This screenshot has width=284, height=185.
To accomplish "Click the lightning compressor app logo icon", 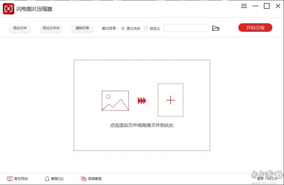I will [8, 9].
